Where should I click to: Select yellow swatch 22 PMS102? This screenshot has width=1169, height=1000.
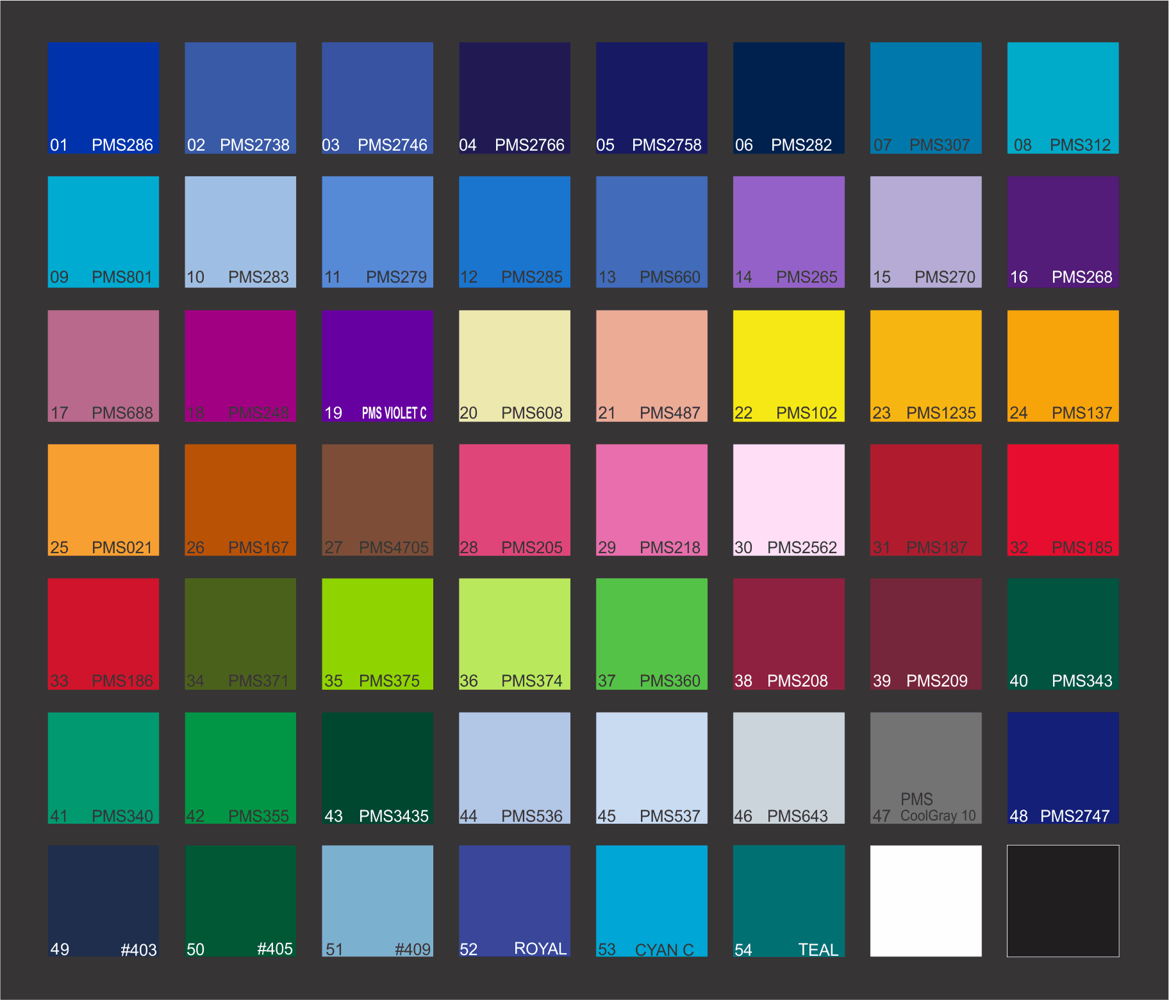pos(789,366)
